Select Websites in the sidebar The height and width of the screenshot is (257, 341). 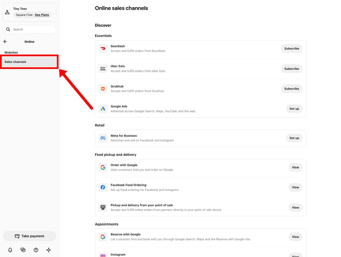tap(11, 52)
